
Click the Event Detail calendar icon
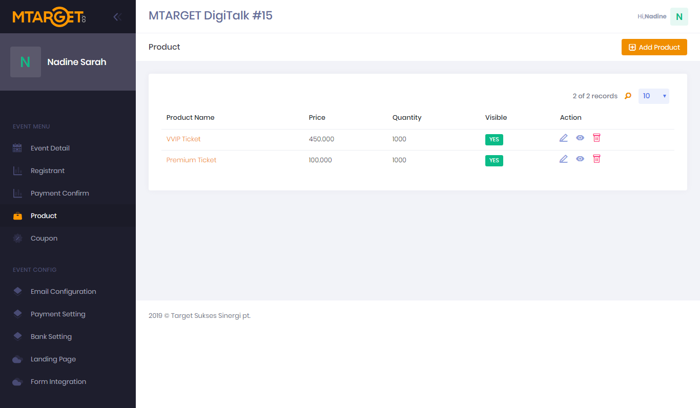point(17,148)
